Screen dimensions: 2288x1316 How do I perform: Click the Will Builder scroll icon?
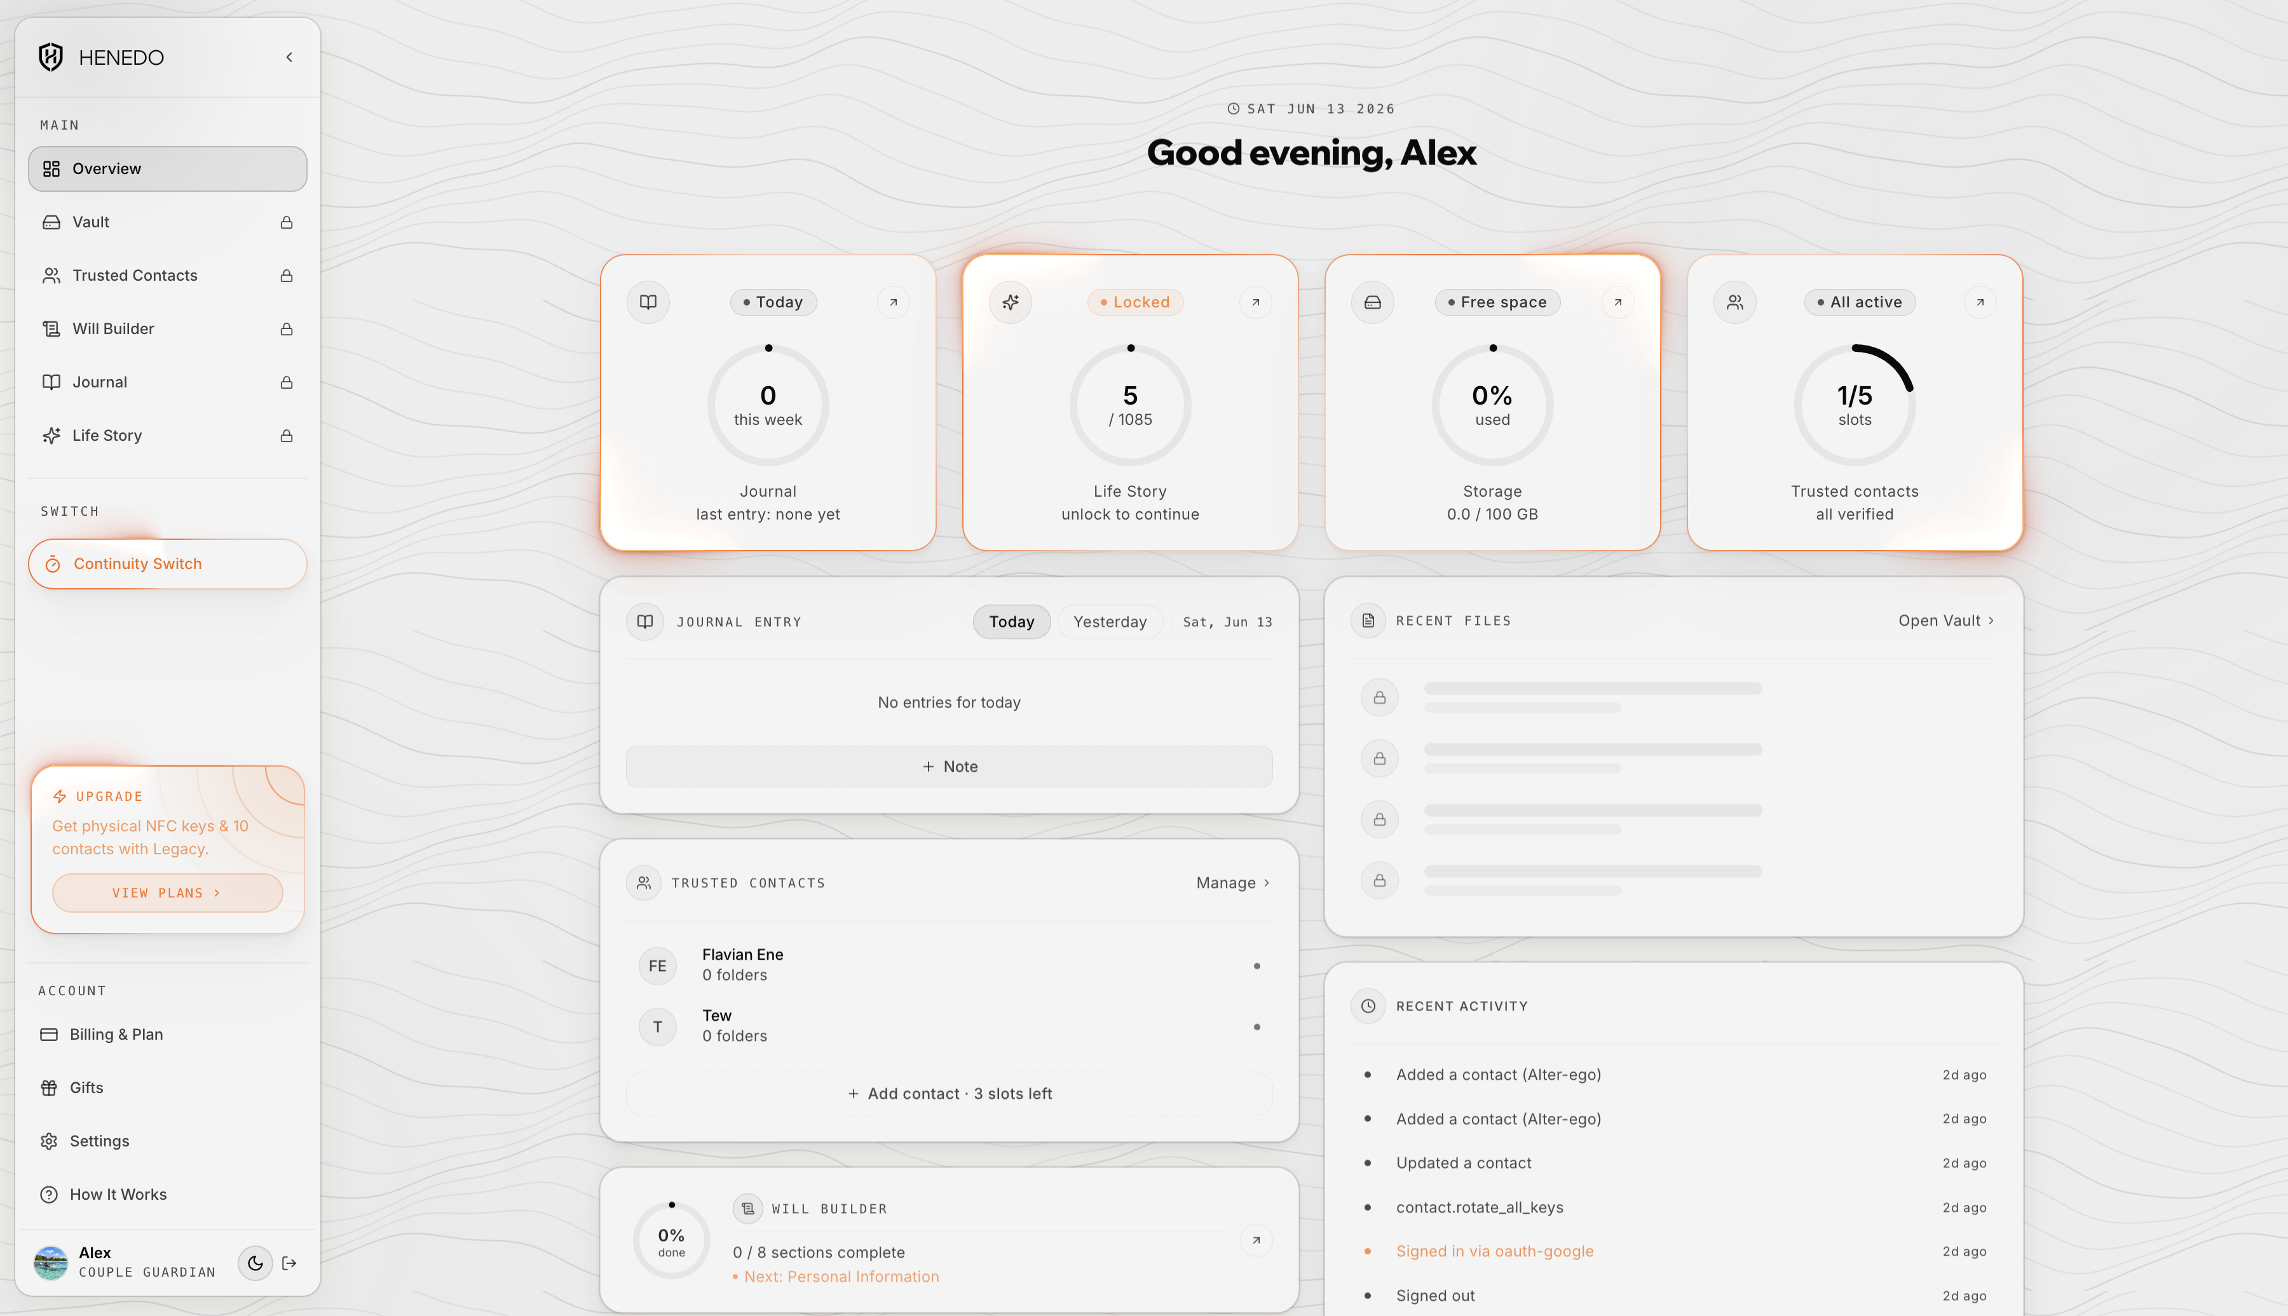tap(748, 1209)
